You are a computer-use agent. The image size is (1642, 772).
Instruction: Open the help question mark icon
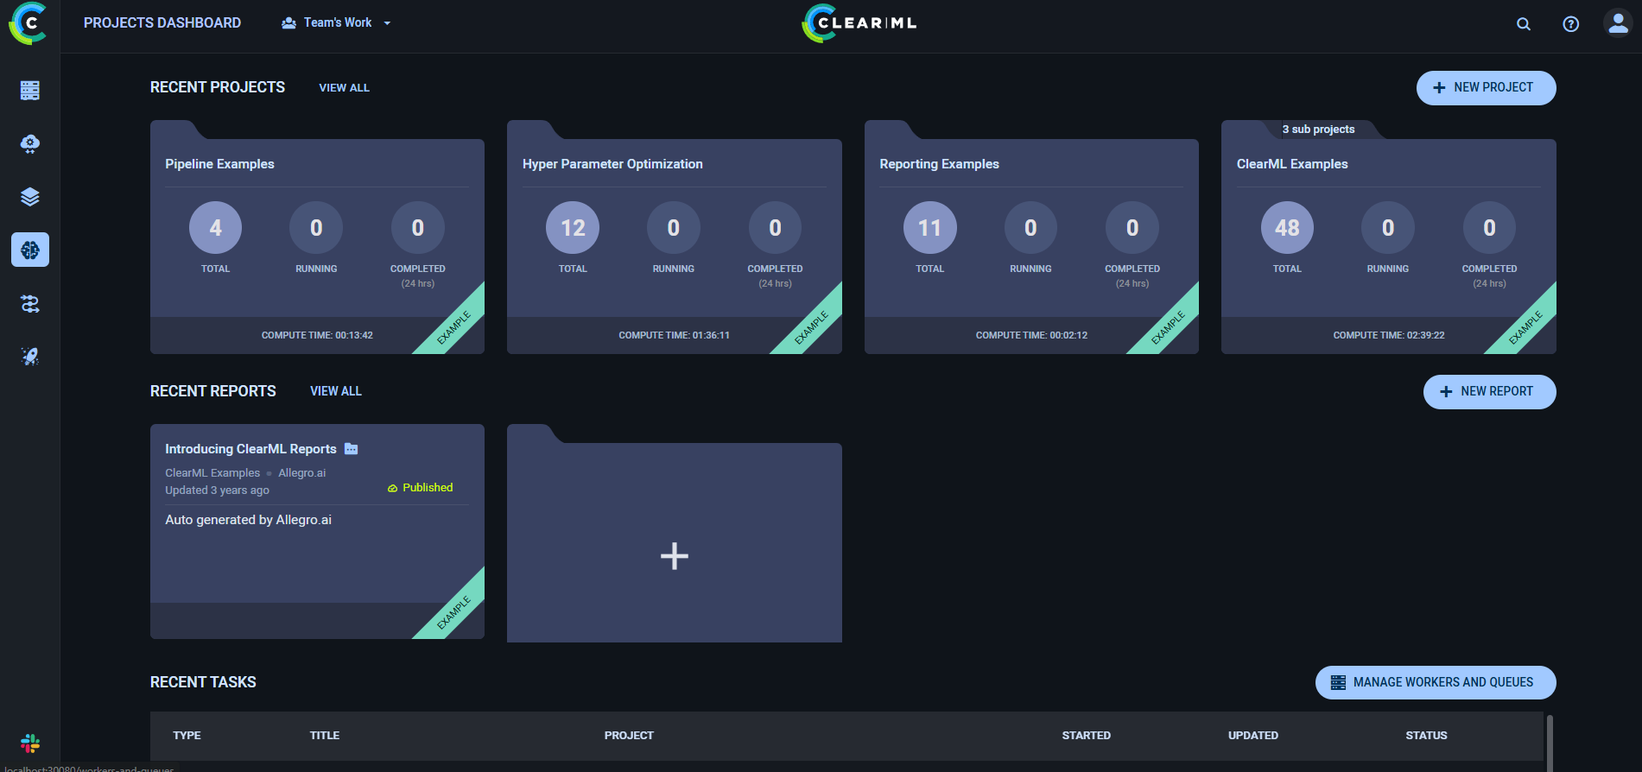pyautogui.click(x=1571, y=24)
